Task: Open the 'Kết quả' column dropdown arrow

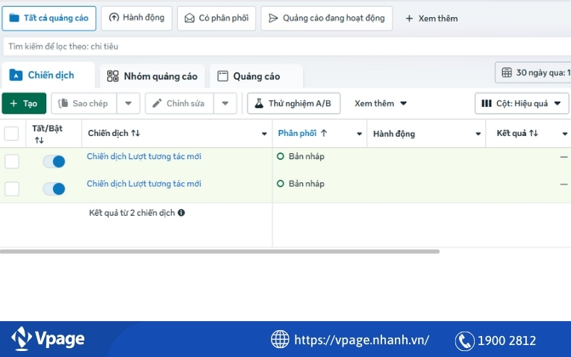Action: click(564, 134)
